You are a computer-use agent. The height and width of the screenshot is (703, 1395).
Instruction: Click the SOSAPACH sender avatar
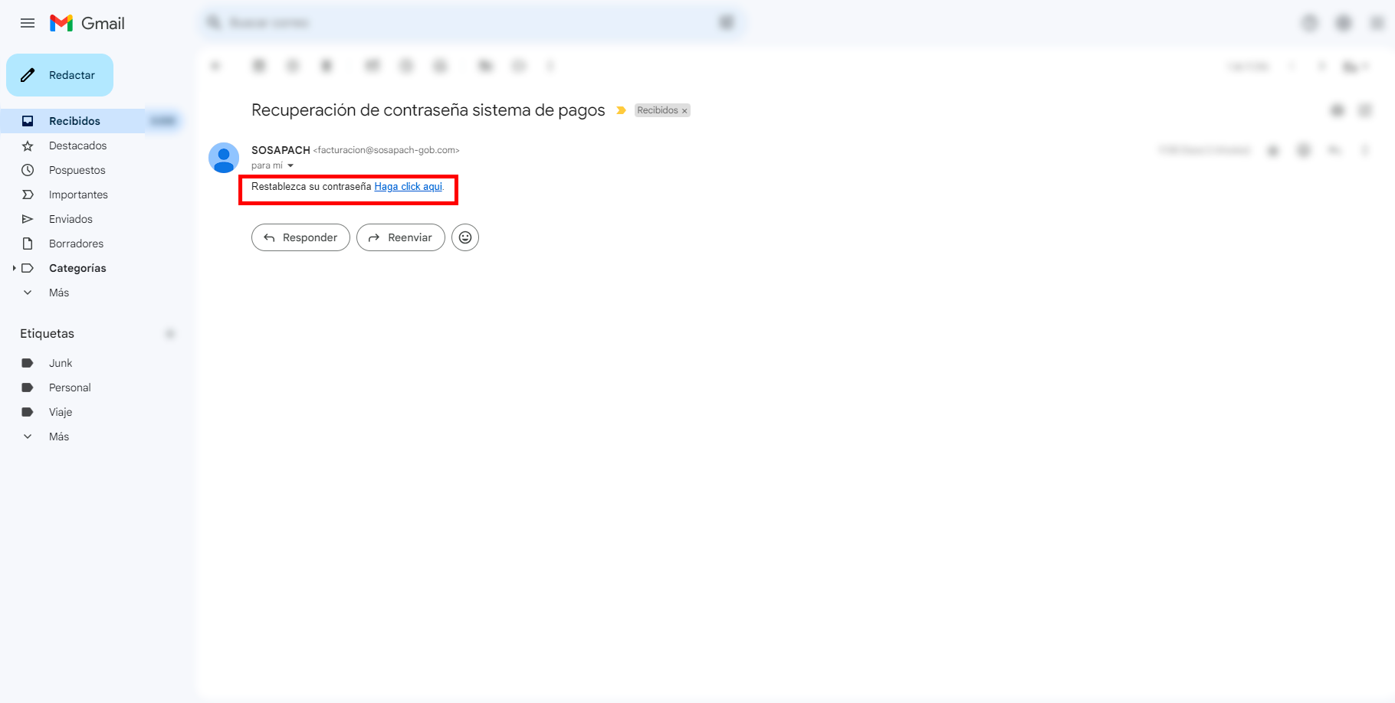click(x=224, y=158)
